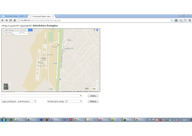Open second C:\xam... taskbar window
Viewport: 192px width, 136px height.
[32, 120]
